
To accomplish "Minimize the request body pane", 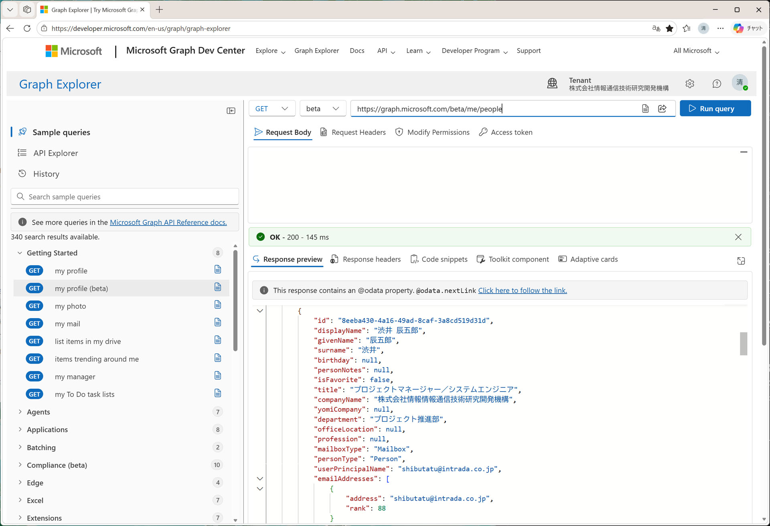I will tap(744, 152).
